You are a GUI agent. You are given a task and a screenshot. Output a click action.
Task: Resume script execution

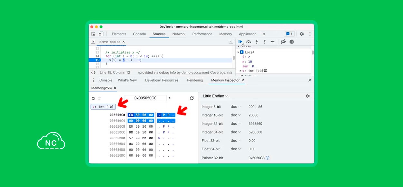241,42
